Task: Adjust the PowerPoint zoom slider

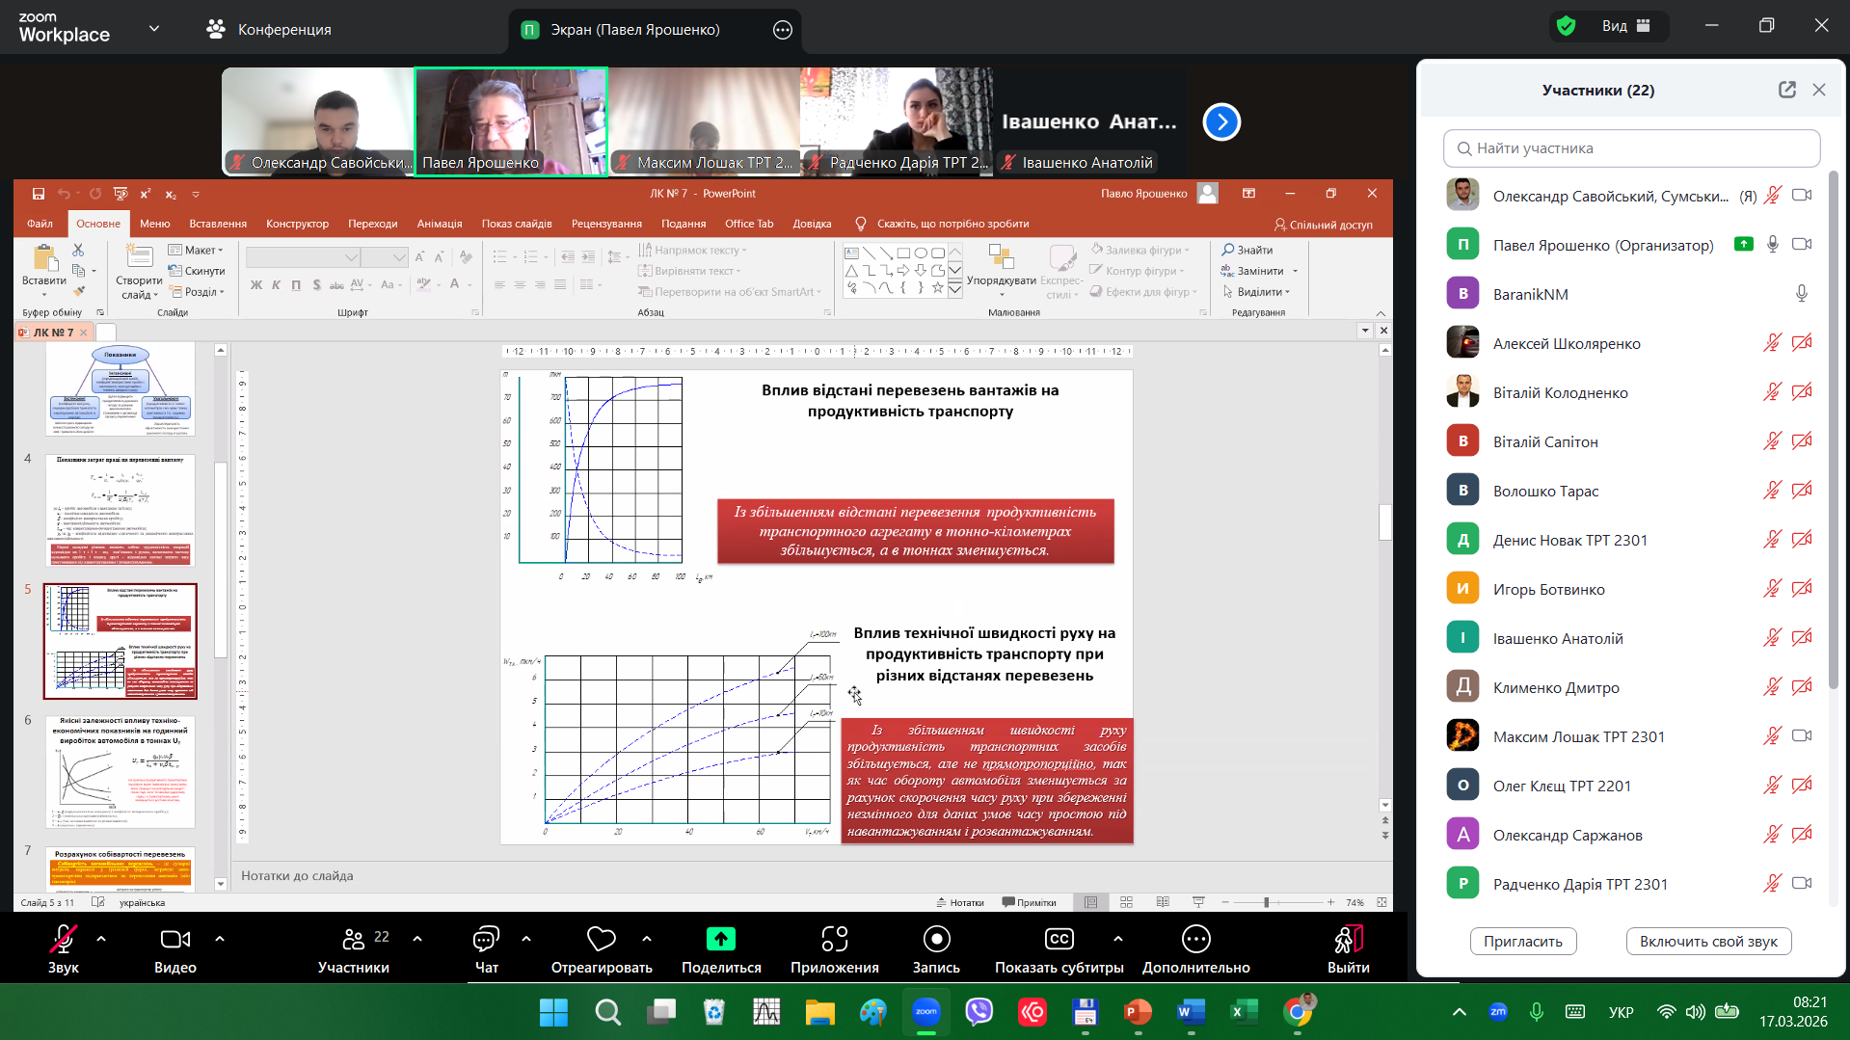Action: 1266,903
